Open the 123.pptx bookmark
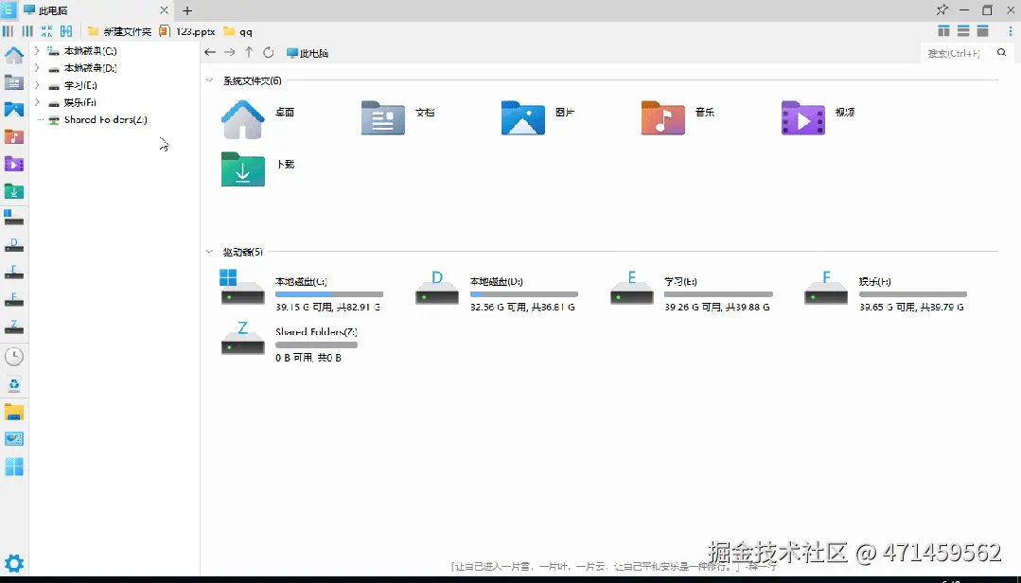The width and height of the screenshot is (1021, 583). pos(187,31)
